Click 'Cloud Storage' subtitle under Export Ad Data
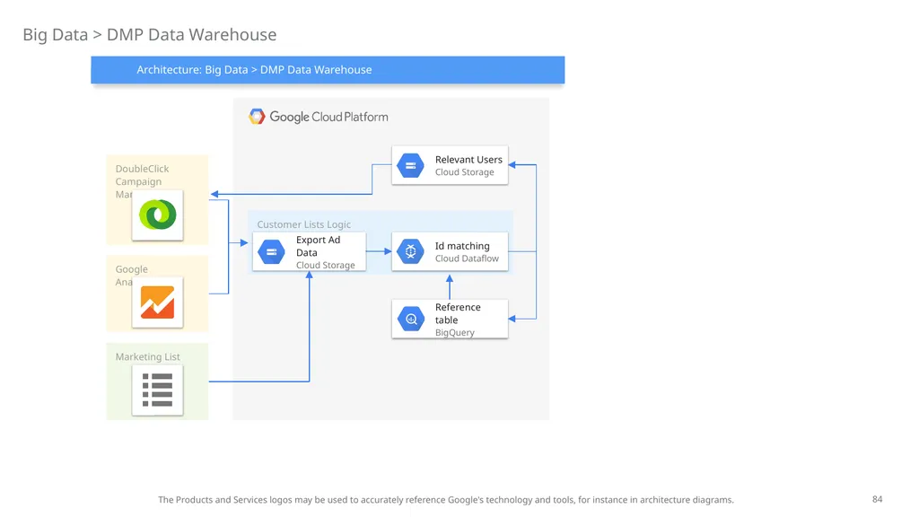Image resolution: width=919 pixels, height=517 pixels. tap(325, 265)
